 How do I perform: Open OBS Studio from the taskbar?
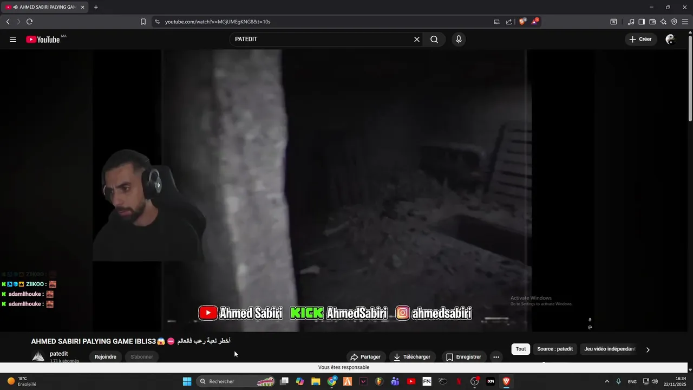474,381
